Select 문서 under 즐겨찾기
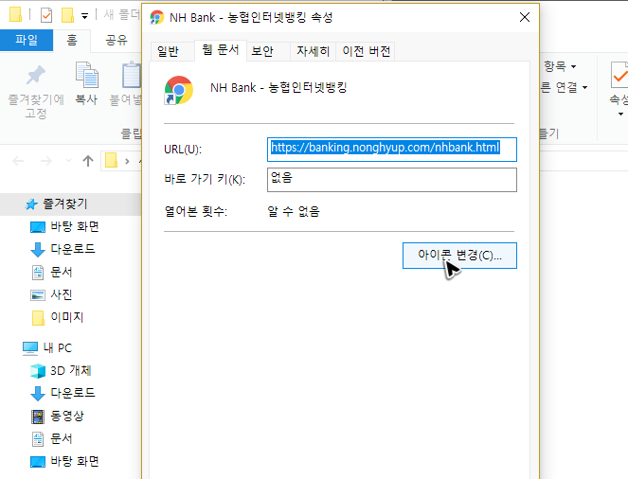Viewport: 628px width, 479px height. (x=62, y=272)
